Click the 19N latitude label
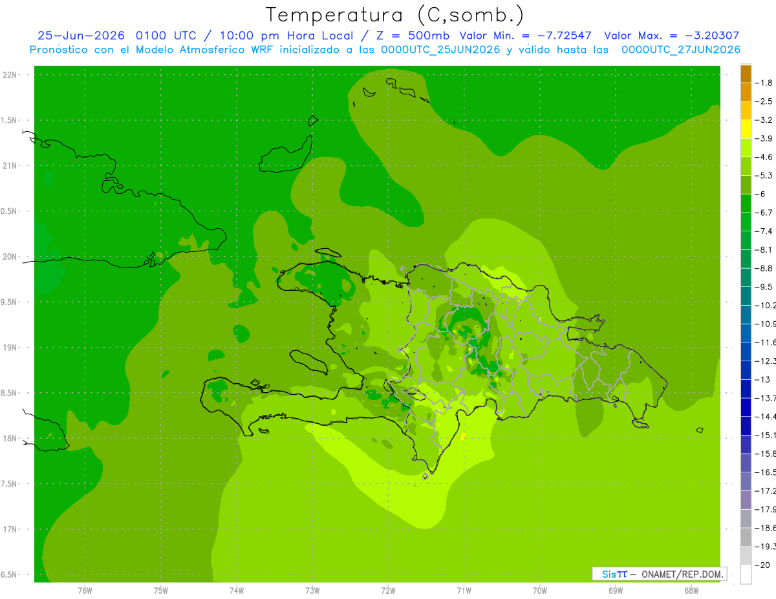The height and width of the screenshot is (599, 776). click(10, 348)
